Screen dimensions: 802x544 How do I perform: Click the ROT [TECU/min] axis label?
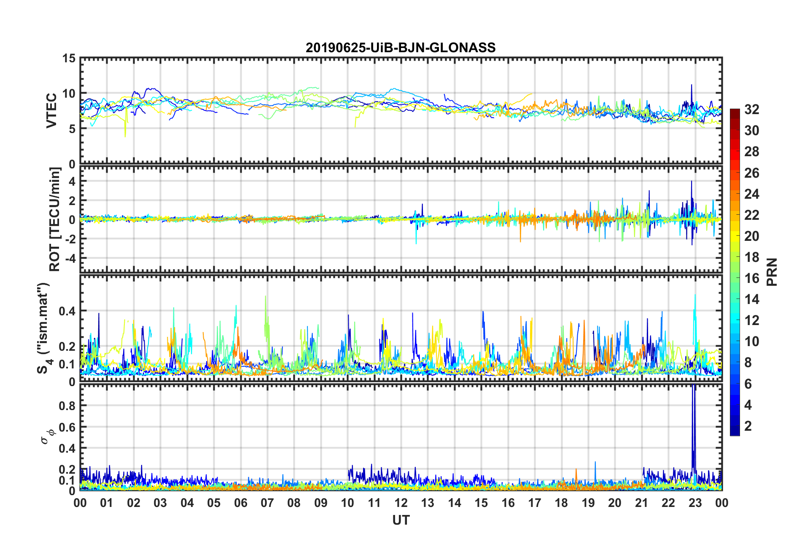click(55, 219)
